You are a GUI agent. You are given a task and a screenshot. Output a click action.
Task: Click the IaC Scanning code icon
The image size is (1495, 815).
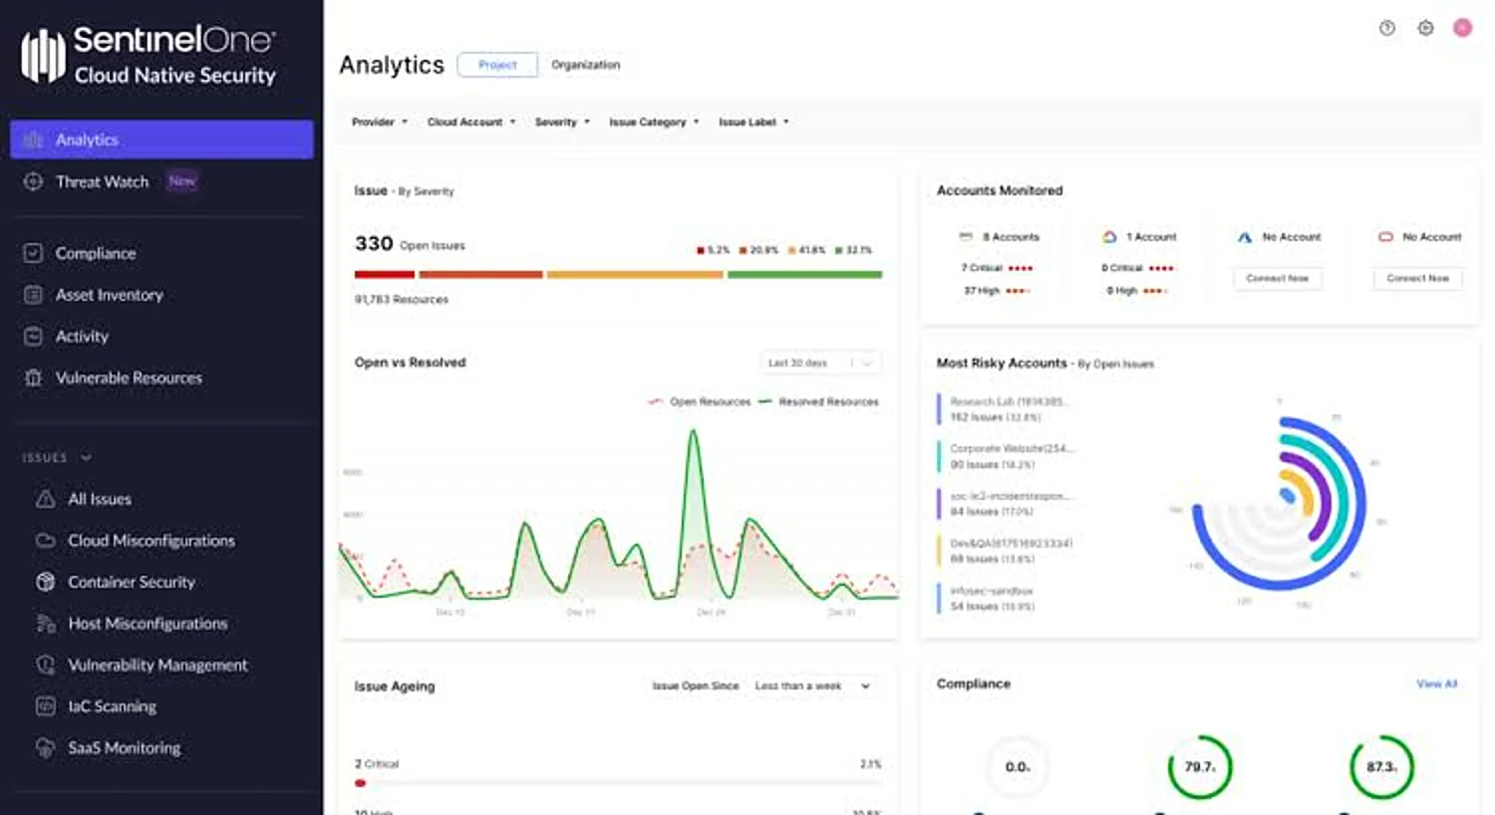(45, 706)
